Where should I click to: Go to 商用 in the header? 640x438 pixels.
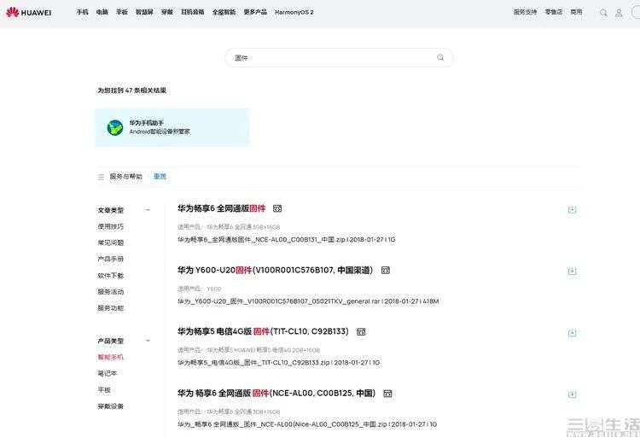click(576, 12)
